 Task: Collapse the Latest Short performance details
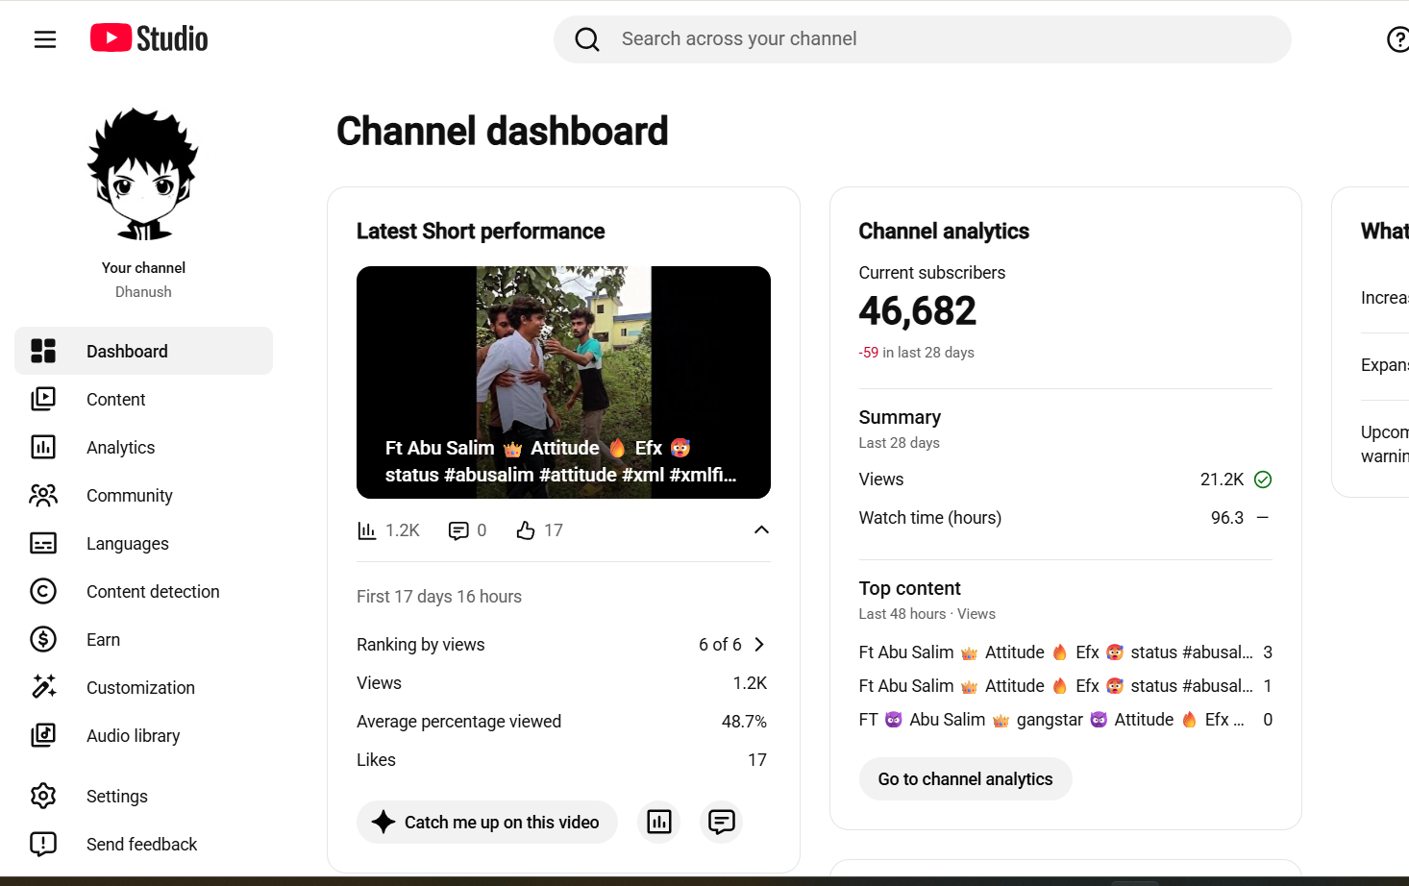click(761, 529)
